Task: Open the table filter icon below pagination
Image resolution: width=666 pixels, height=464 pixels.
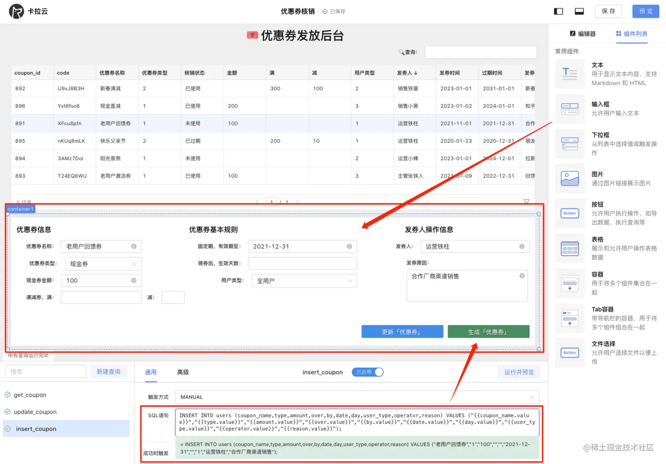Action: pyautogui.click(x=527, y=201)
